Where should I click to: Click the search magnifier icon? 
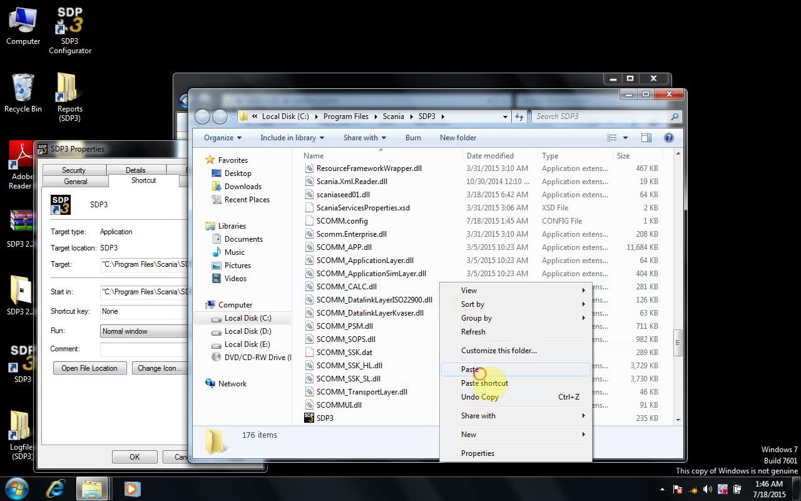coord(675,116)
